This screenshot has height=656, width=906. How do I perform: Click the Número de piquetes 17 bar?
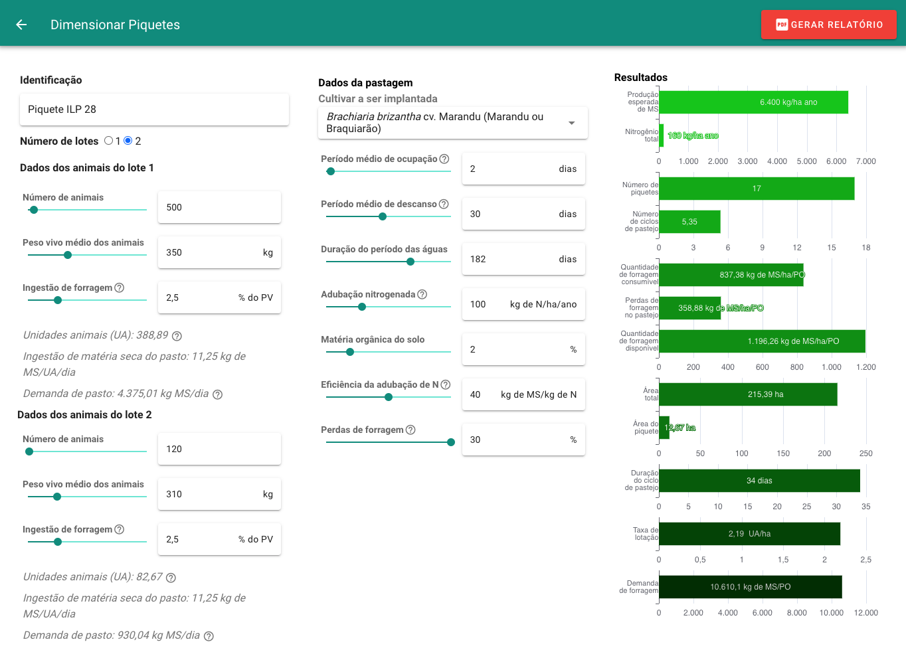[x=757, y=189]
